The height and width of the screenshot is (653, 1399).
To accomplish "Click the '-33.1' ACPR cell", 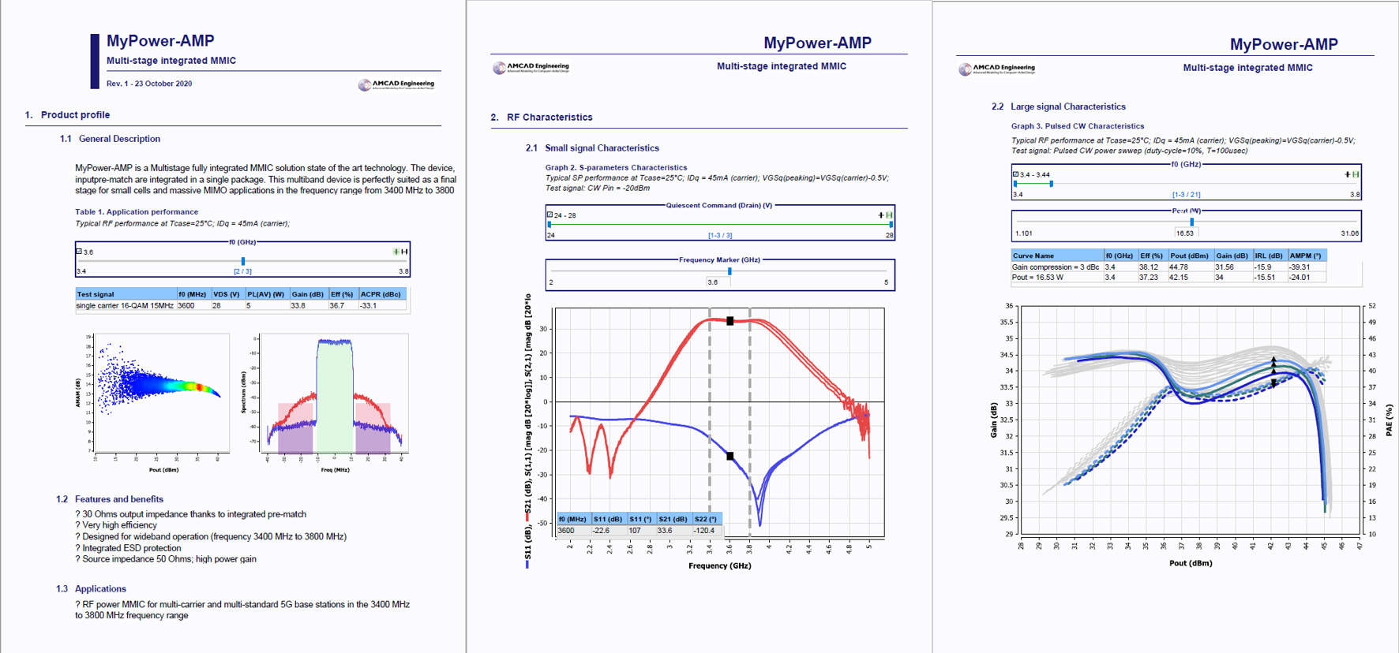I will [x=382, y=305].
